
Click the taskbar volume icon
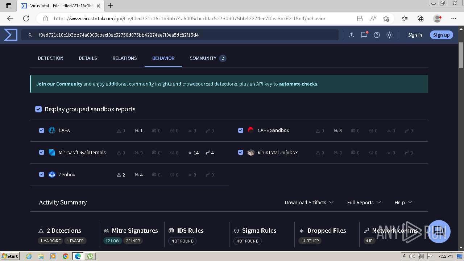click(412, 256)
